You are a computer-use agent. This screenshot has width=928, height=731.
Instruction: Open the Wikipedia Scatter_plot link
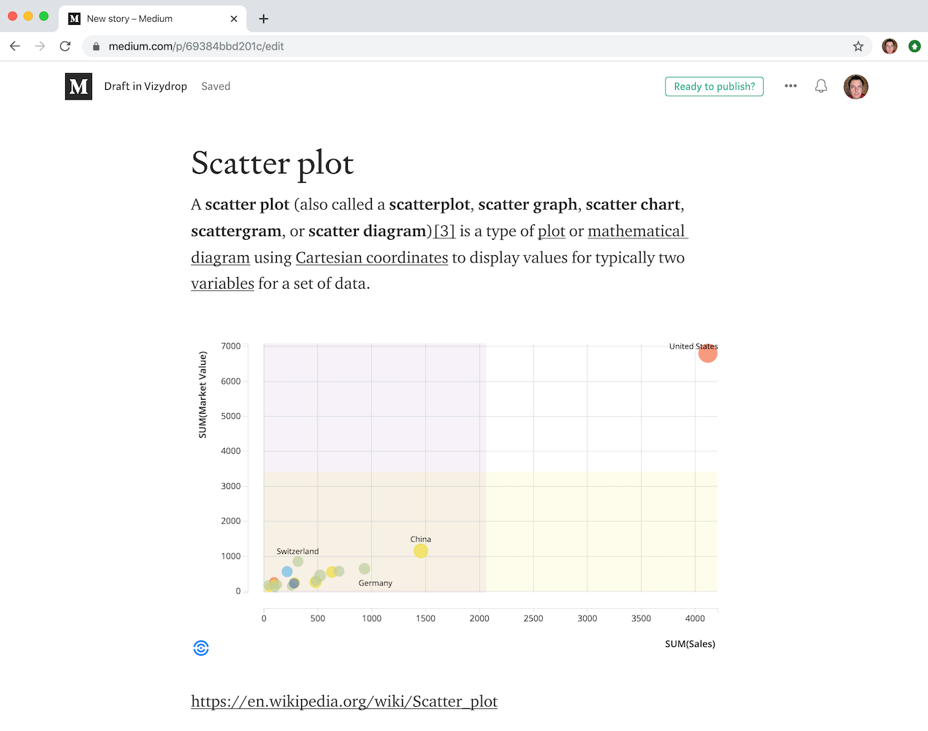[343, 700]
